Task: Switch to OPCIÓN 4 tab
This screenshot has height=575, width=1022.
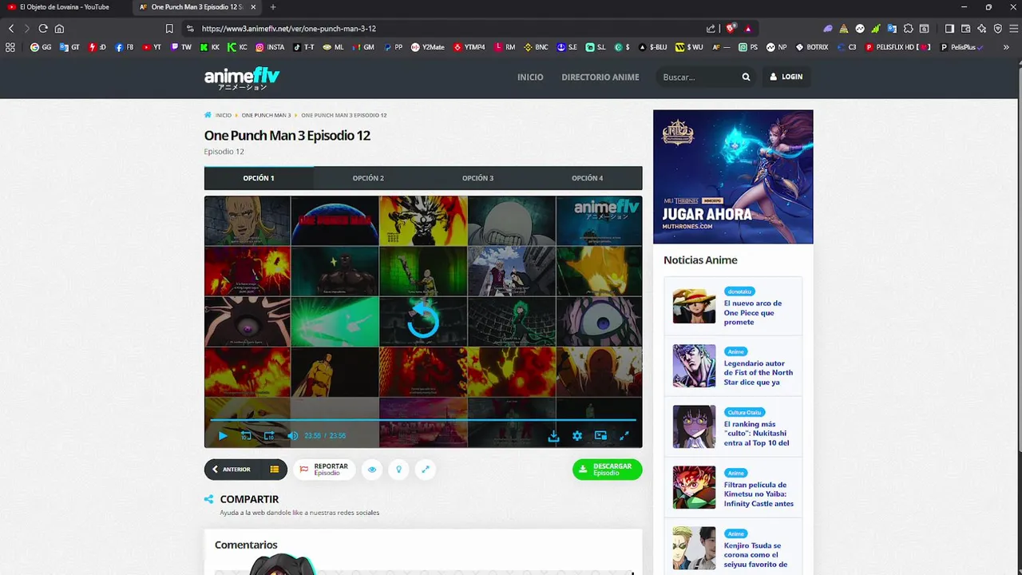Action: tap(587, 178)
